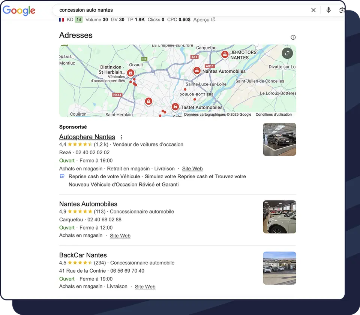Click the Carquefou label on the map
The height and width of the screenshot is (315, 360).
coord(206,48)
